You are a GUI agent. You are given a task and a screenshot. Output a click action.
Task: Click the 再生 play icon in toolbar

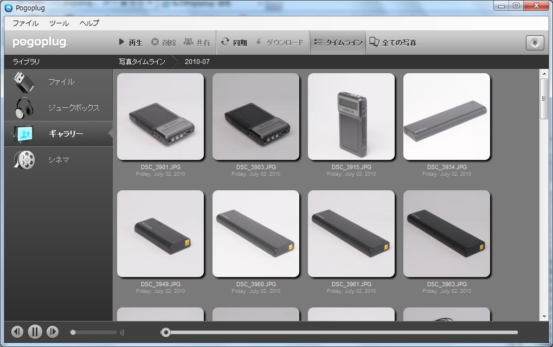121,42
